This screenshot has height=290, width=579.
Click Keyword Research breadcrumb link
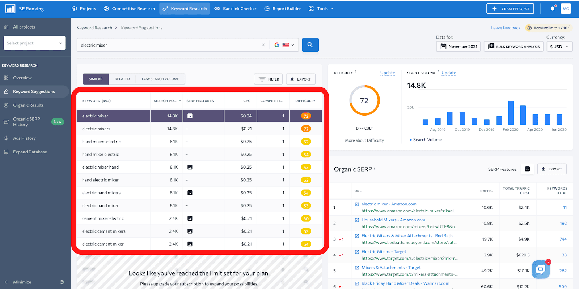[x=94, y=28]
